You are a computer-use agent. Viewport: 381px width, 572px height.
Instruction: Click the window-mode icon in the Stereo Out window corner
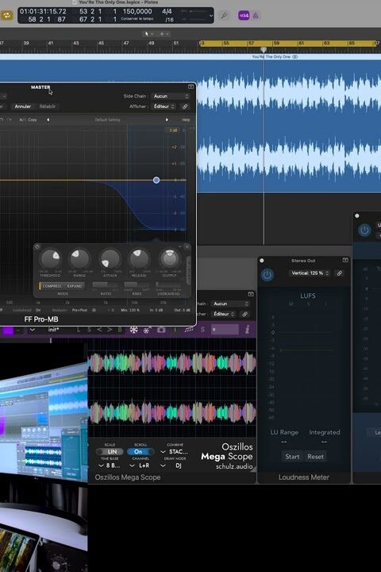pyautogui.click(x=345, y=260)
